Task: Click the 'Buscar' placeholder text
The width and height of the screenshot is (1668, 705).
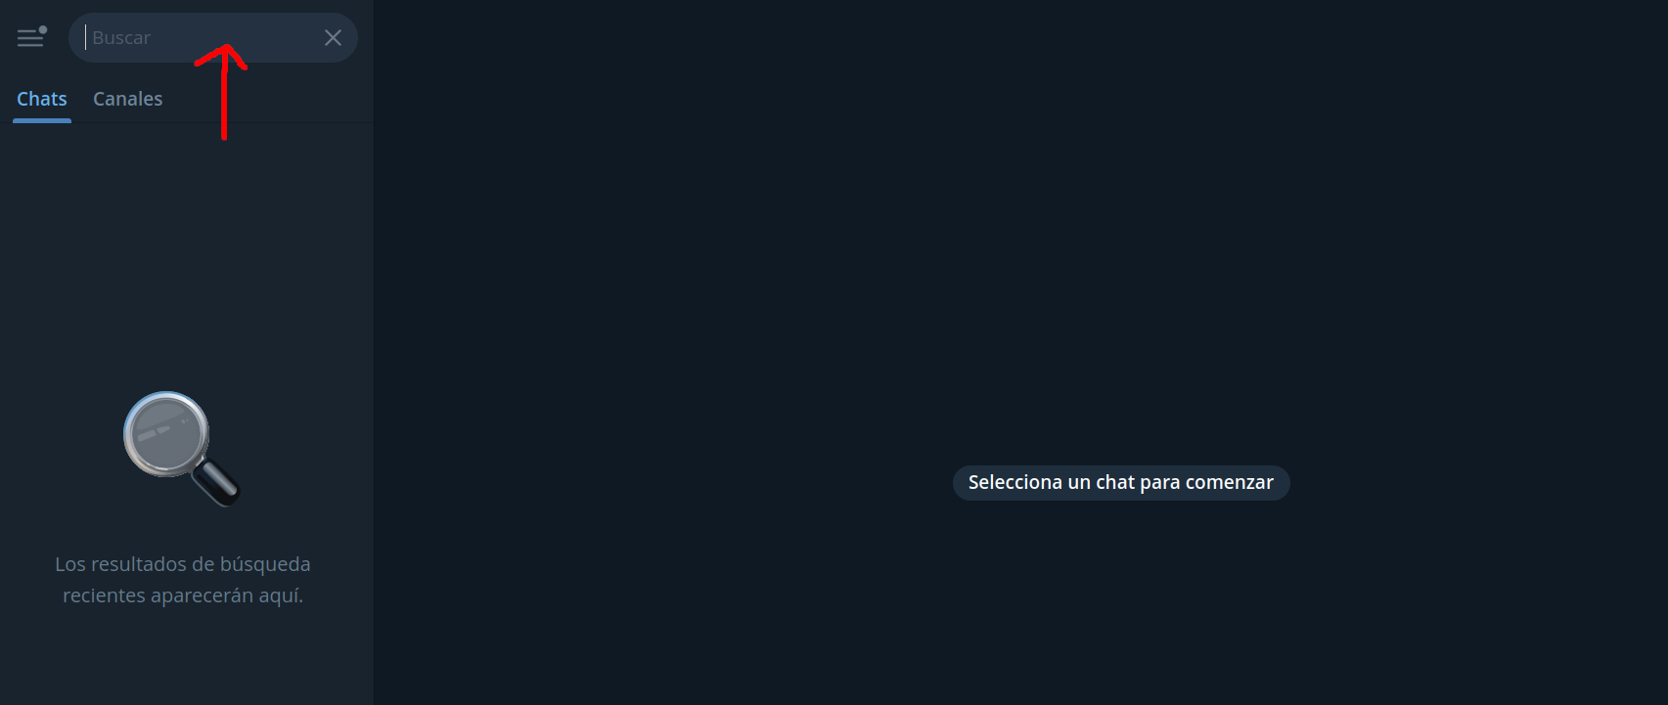Action: pyautogui.click(x=121, y=38)
